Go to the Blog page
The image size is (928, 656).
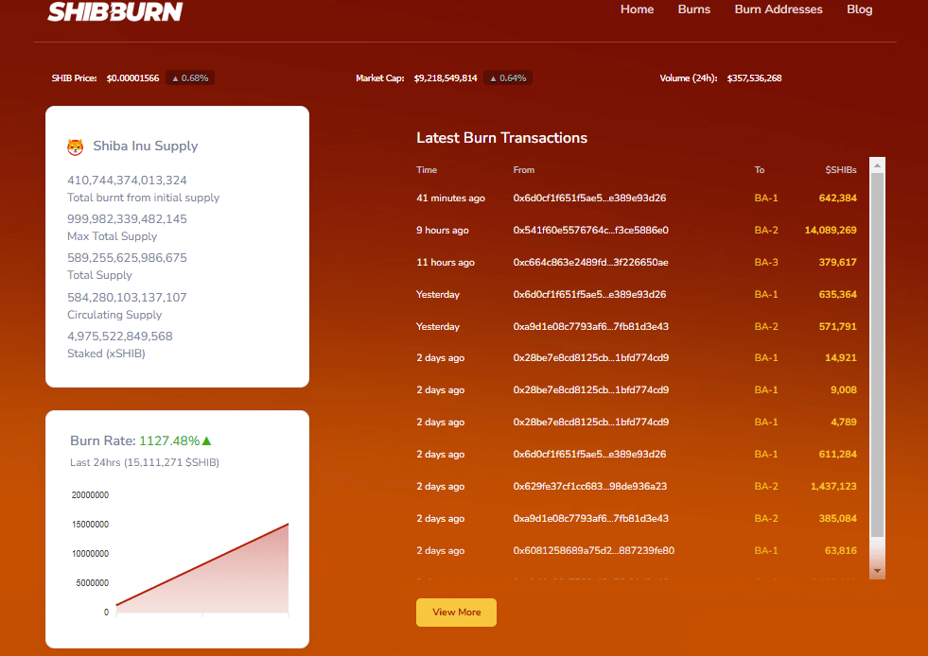pyautogui.click(x=859, y=9)
